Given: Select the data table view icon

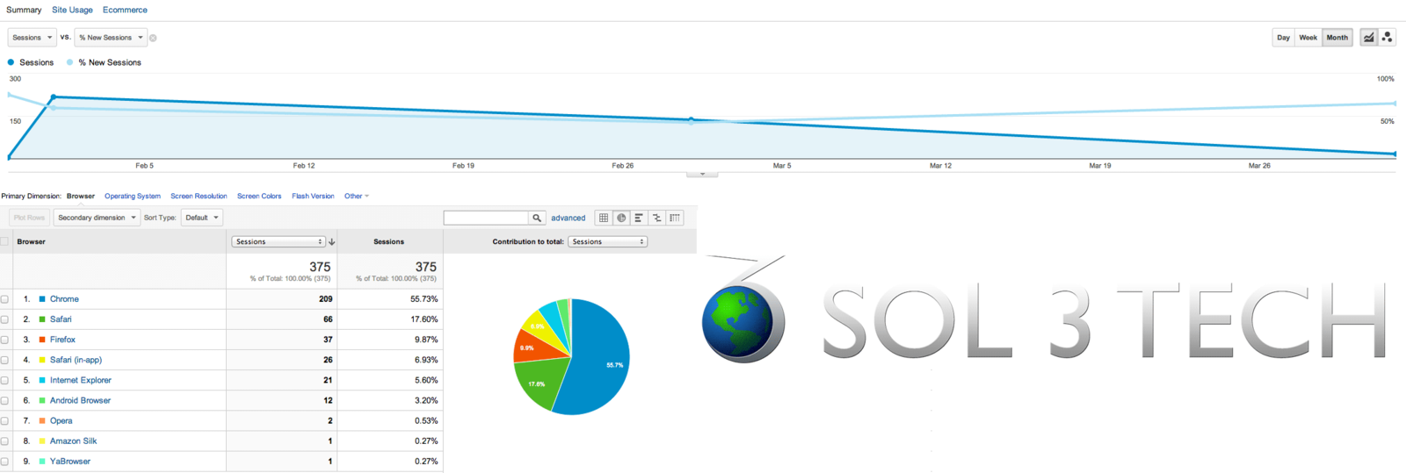Looking at the screenshot, I should (604, 218).
